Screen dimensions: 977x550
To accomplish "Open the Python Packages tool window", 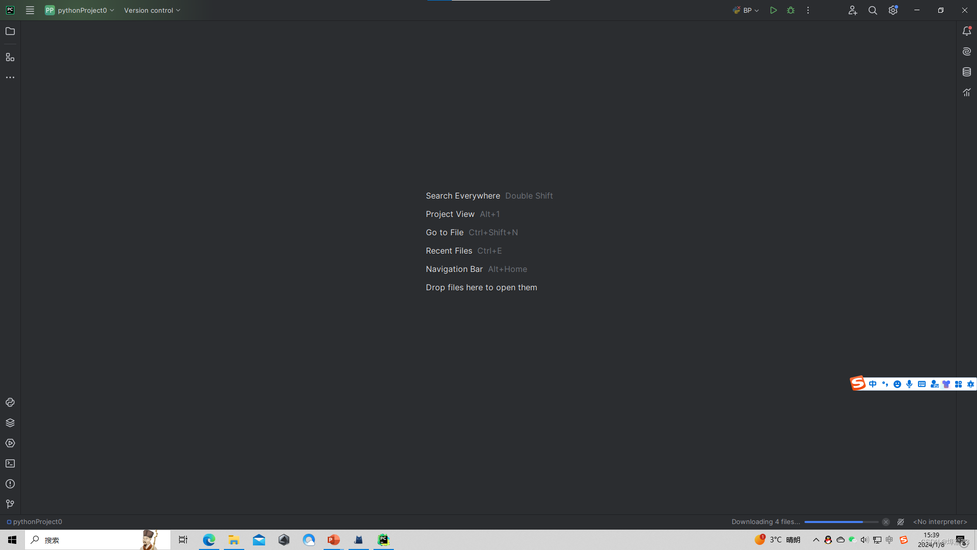I will (x=10, y=423).
